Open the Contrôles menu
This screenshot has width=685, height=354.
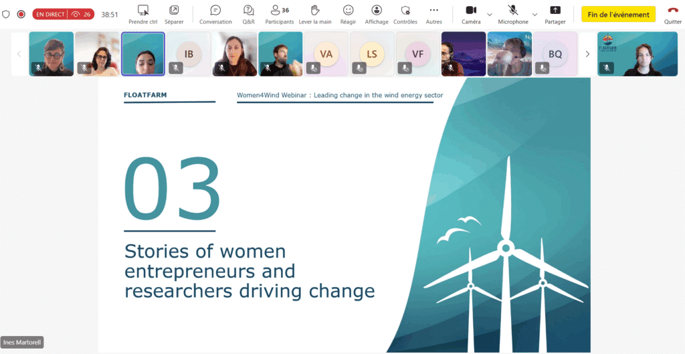[405, 14]
